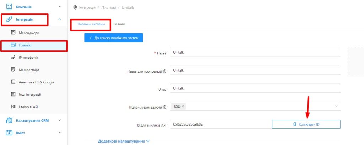
Task: Select the Платіжні системи tab
Action: (91, 24)
